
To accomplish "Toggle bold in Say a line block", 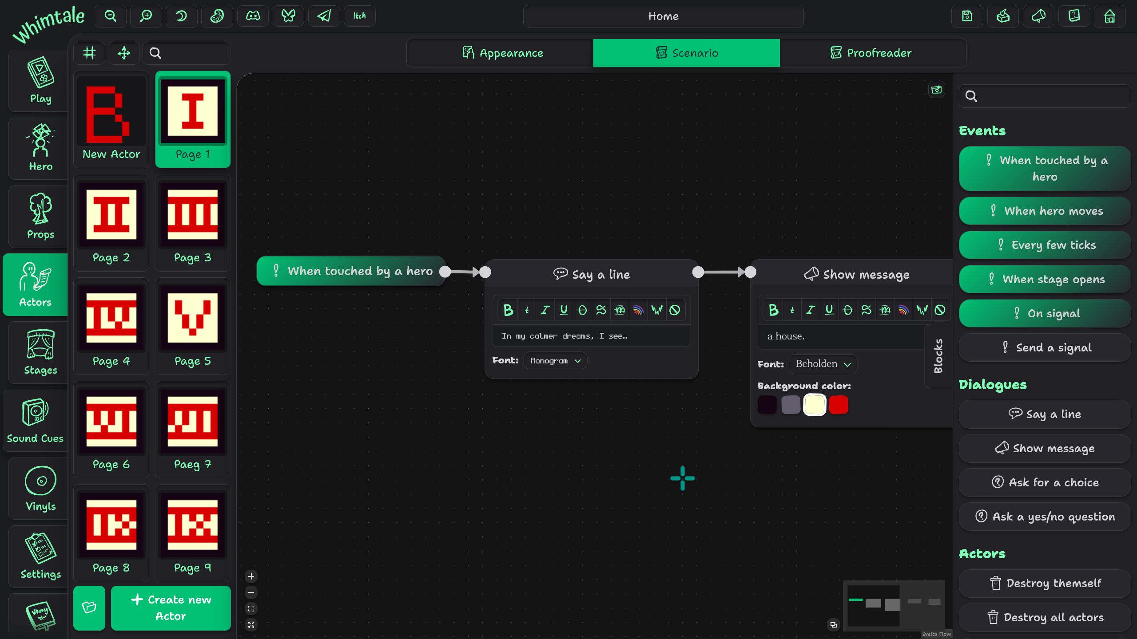I will click(508, 310).
